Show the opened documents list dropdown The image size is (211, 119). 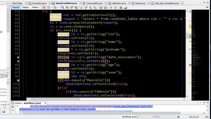[x=204, y=3]
